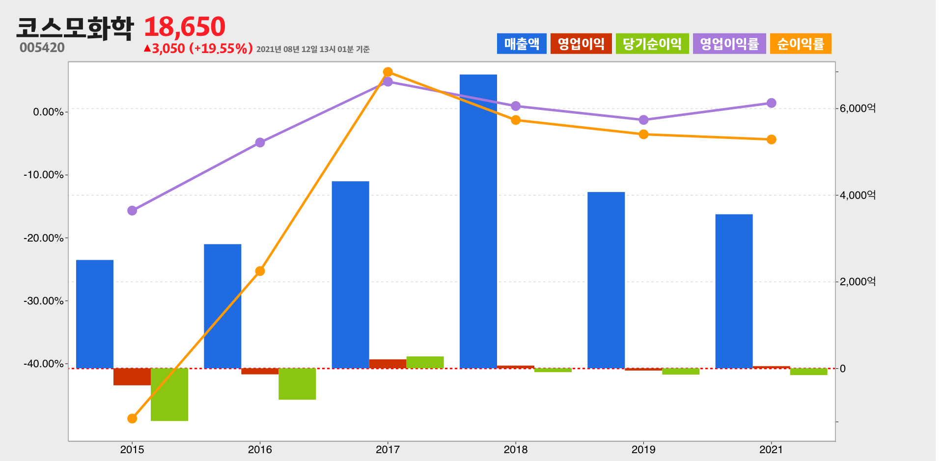
Task: Click the 0 right axis label
Action: [x=843, y=369]
